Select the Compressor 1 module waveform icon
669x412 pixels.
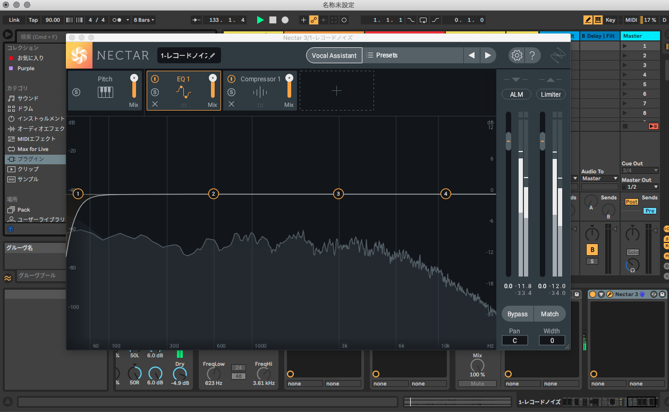click(260, 93)
